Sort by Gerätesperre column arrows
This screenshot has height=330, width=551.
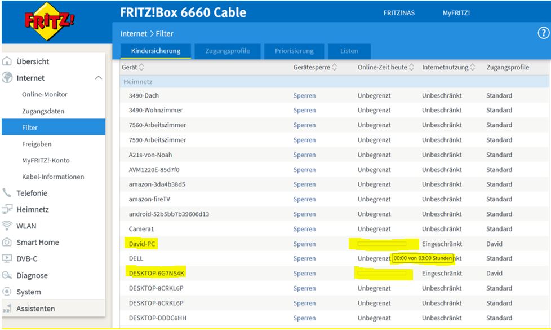tap(335, 67)
